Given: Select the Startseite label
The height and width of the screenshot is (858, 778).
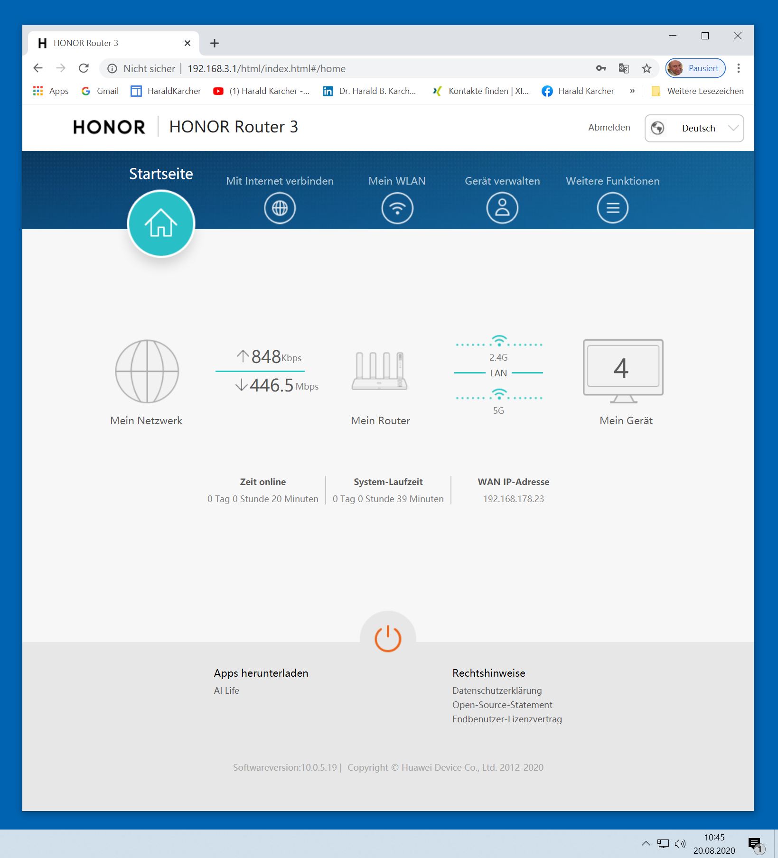Looking at the screenshot, I should click(161, 174).
